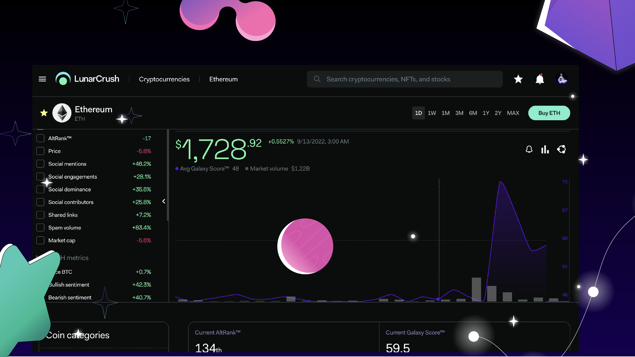The height and width of the screenshot is (357, 635).
Task: Set a price alert with the chart bell icon
Action: 529,150
